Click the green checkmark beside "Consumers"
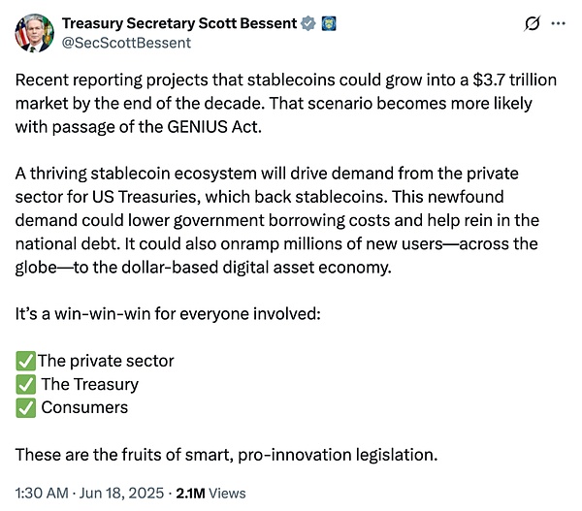Viewport: 582px width, 511px height. click(x=26, y=407)
